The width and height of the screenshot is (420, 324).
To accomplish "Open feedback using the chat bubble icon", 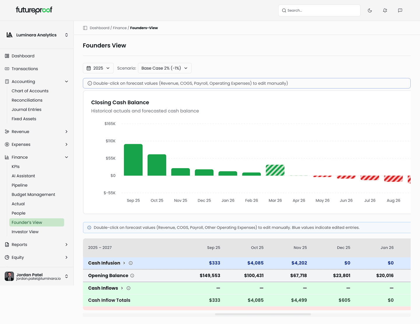I will click(400, 10).
